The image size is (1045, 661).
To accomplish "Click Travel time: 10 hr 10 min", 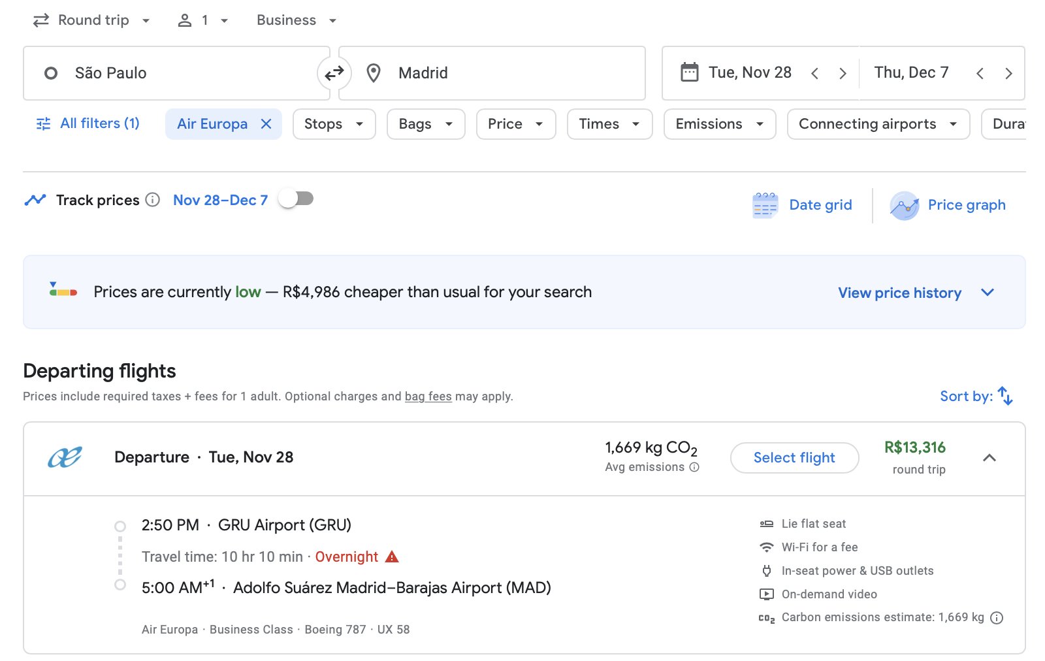I will 222,556.
